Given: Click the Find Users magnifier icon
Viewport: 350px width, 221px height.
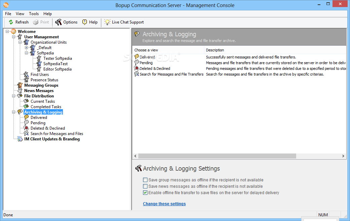Looking at the screenshot, I should [x=26, y=75].
